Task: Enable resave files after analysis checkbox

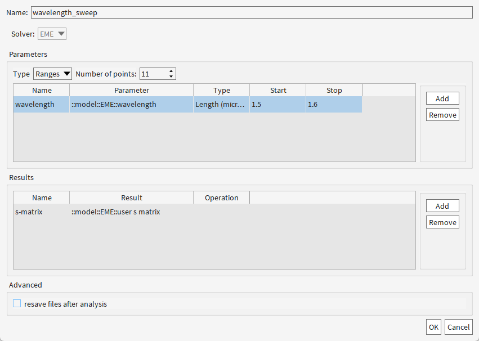Action: (17, 303)
